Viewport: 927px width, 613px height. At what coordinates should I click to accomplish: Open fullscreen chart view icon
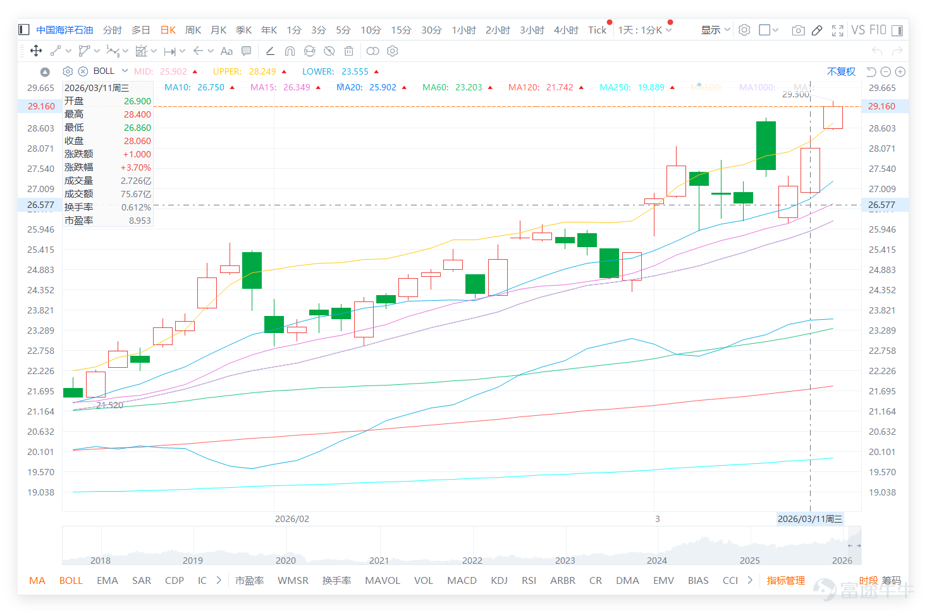click(x=838, y=30)
